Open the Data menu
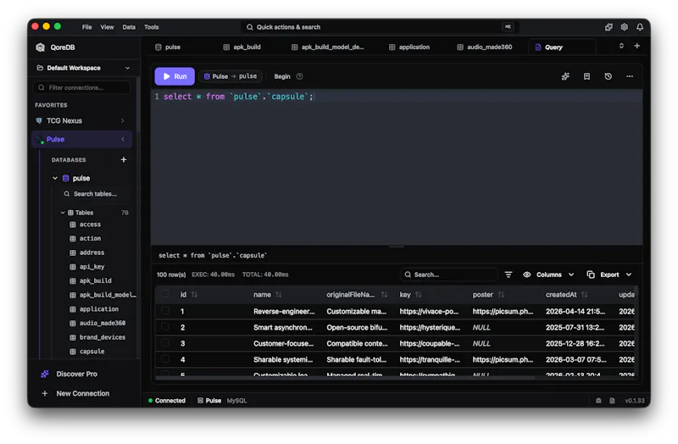 [129, 27]
